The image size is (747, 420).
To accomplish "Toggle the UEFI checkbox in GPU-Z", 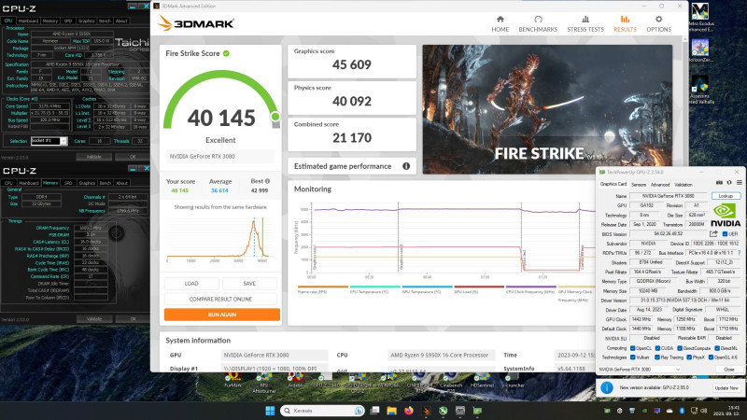I will [x=725, y=234].
